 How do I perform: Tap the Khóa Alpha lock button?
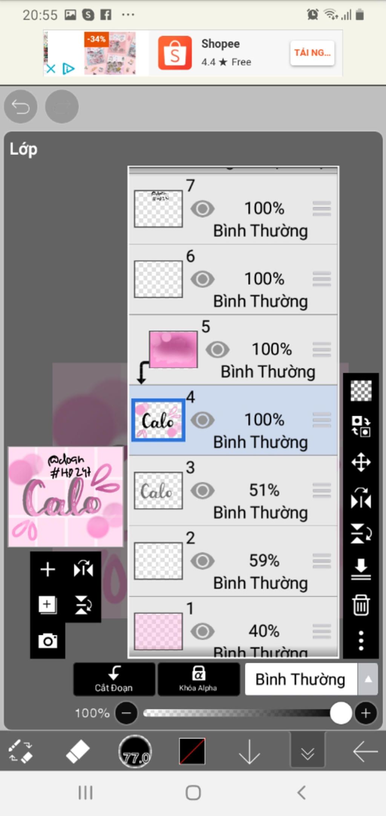[198, 679]
